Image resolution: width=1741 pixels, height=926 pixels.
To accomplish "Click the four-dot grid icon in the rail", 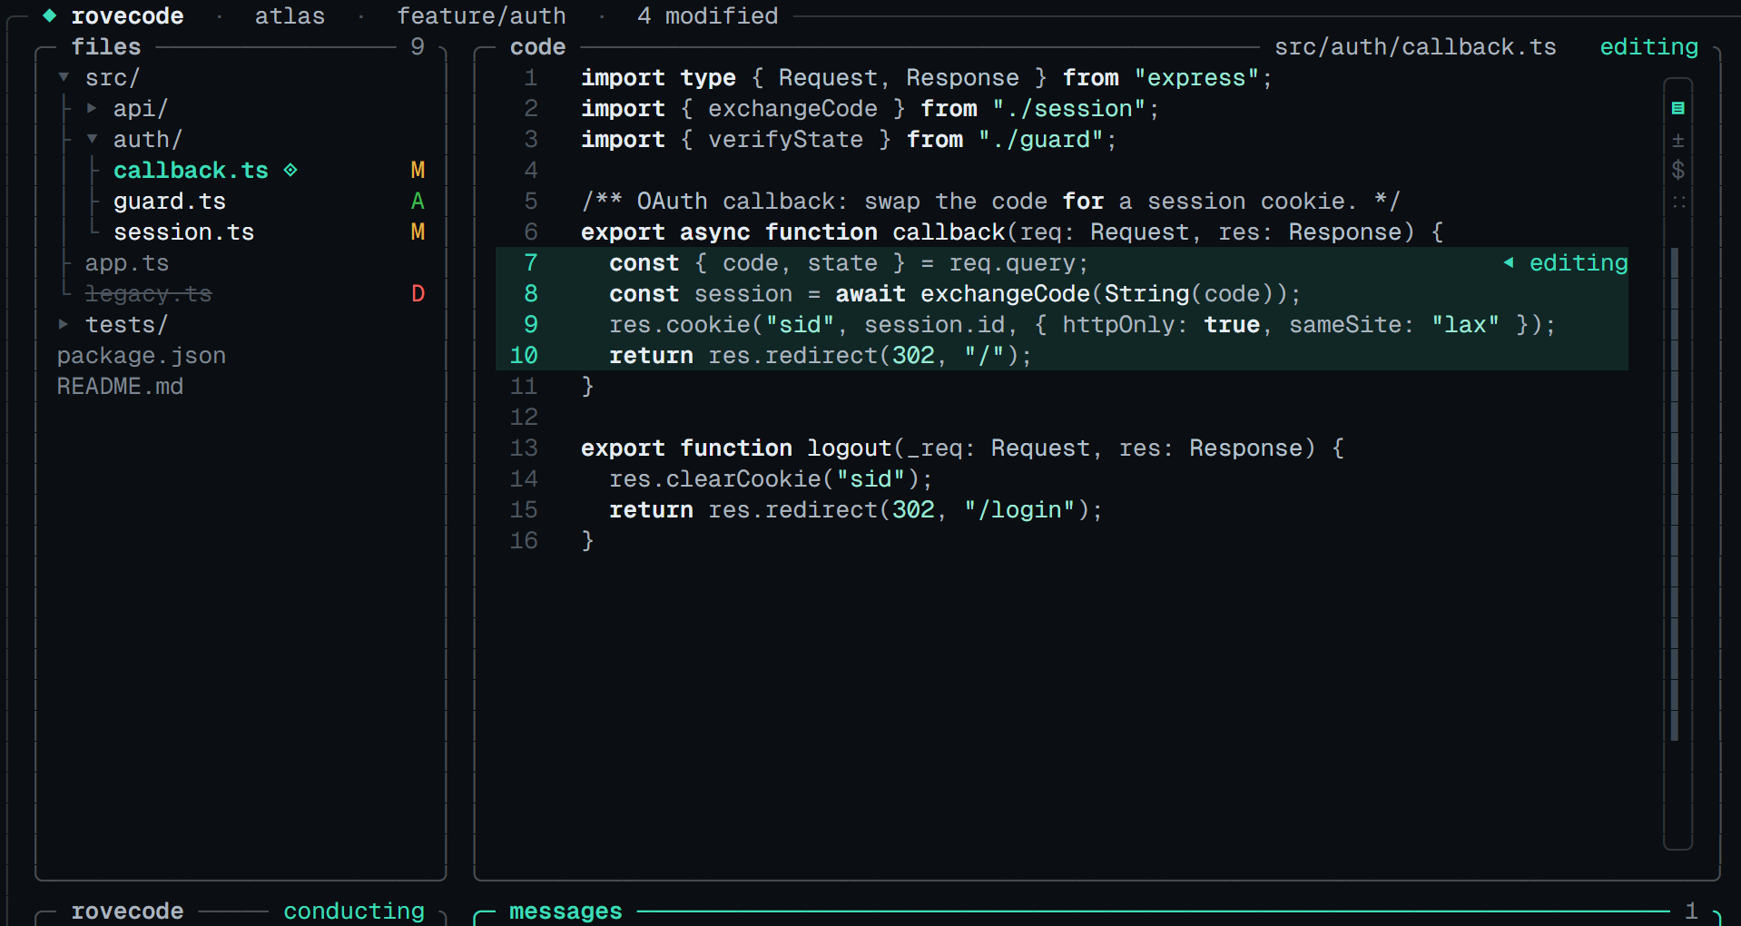I will tap(1677, 202).
